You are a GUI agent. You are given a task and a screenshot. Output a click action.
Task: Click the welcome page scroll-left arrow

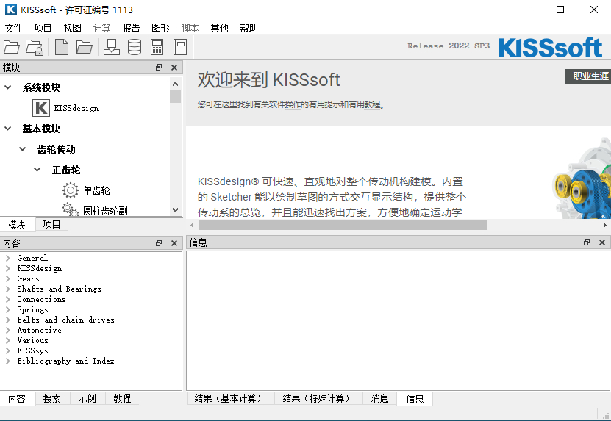(192, 225)
